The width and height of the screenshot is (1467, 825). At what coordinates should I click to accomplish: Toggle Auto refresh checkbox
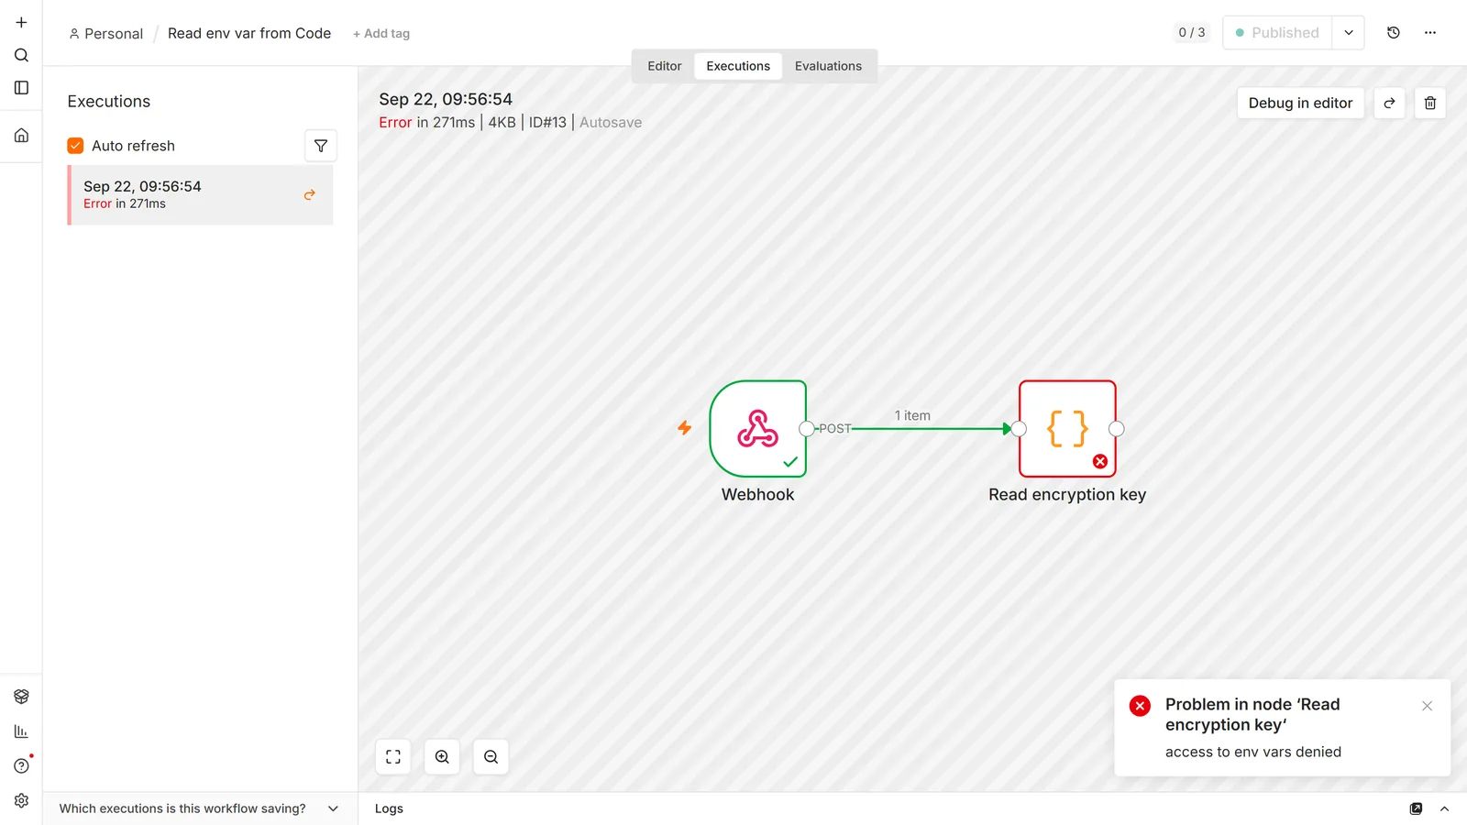coord(75,146)
